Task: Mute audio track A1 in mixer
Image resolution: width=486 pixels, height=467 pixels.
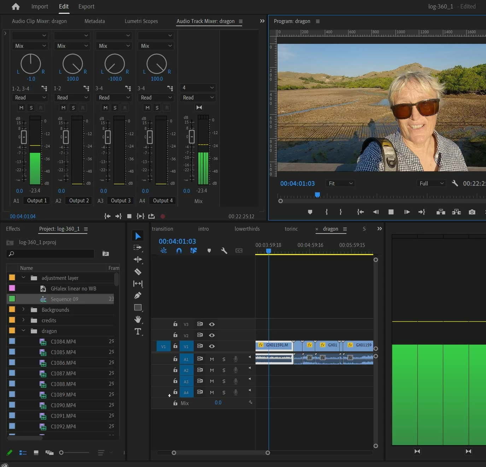Action: coord(21,108)
